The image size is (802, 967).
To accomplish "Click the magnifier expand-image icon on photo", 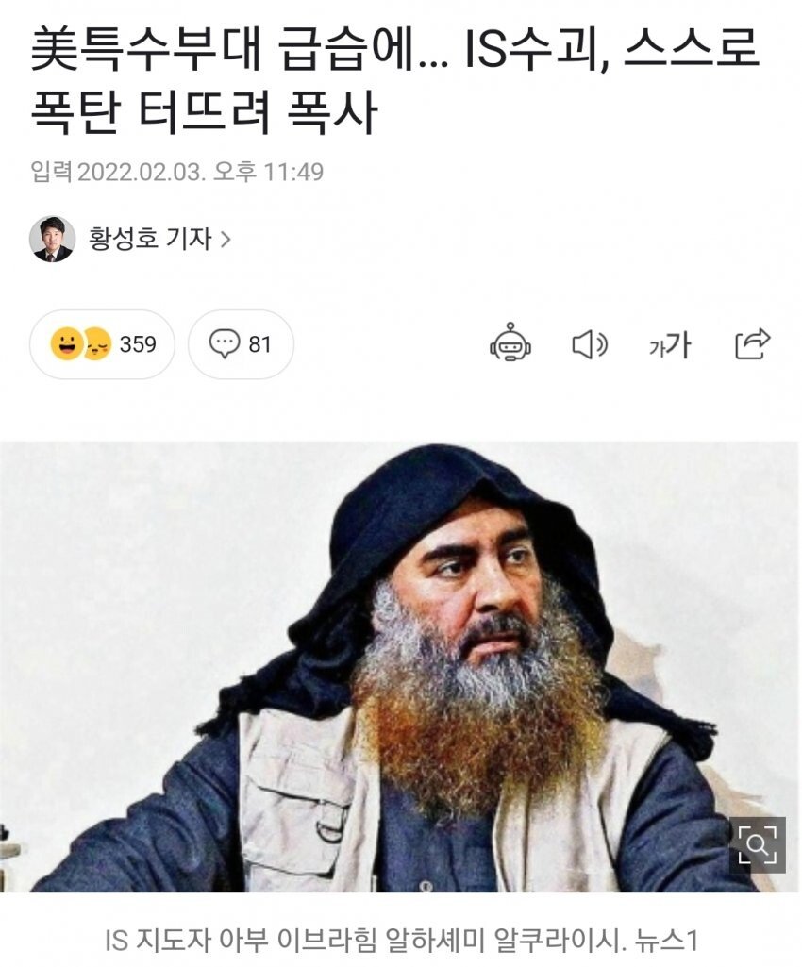I will coord(757,844).
